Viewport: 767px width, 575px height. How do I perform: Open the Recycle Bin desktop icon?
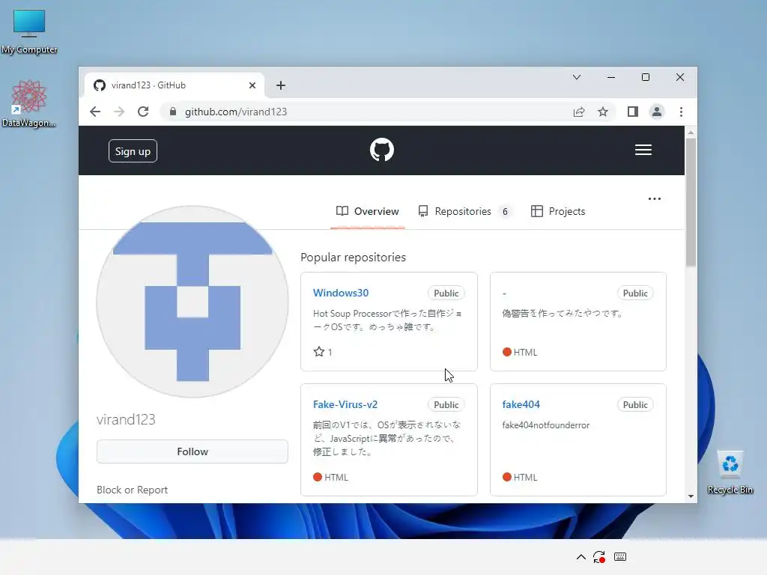point(730,472)
